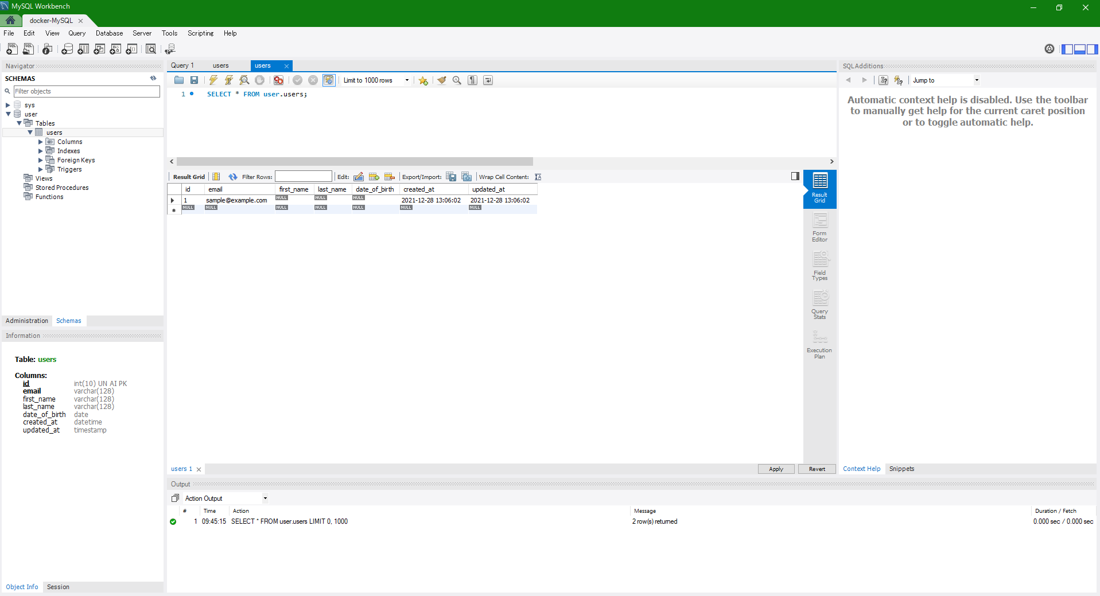
Task: Execute statement under cursor icon
Action: point(229,80)
